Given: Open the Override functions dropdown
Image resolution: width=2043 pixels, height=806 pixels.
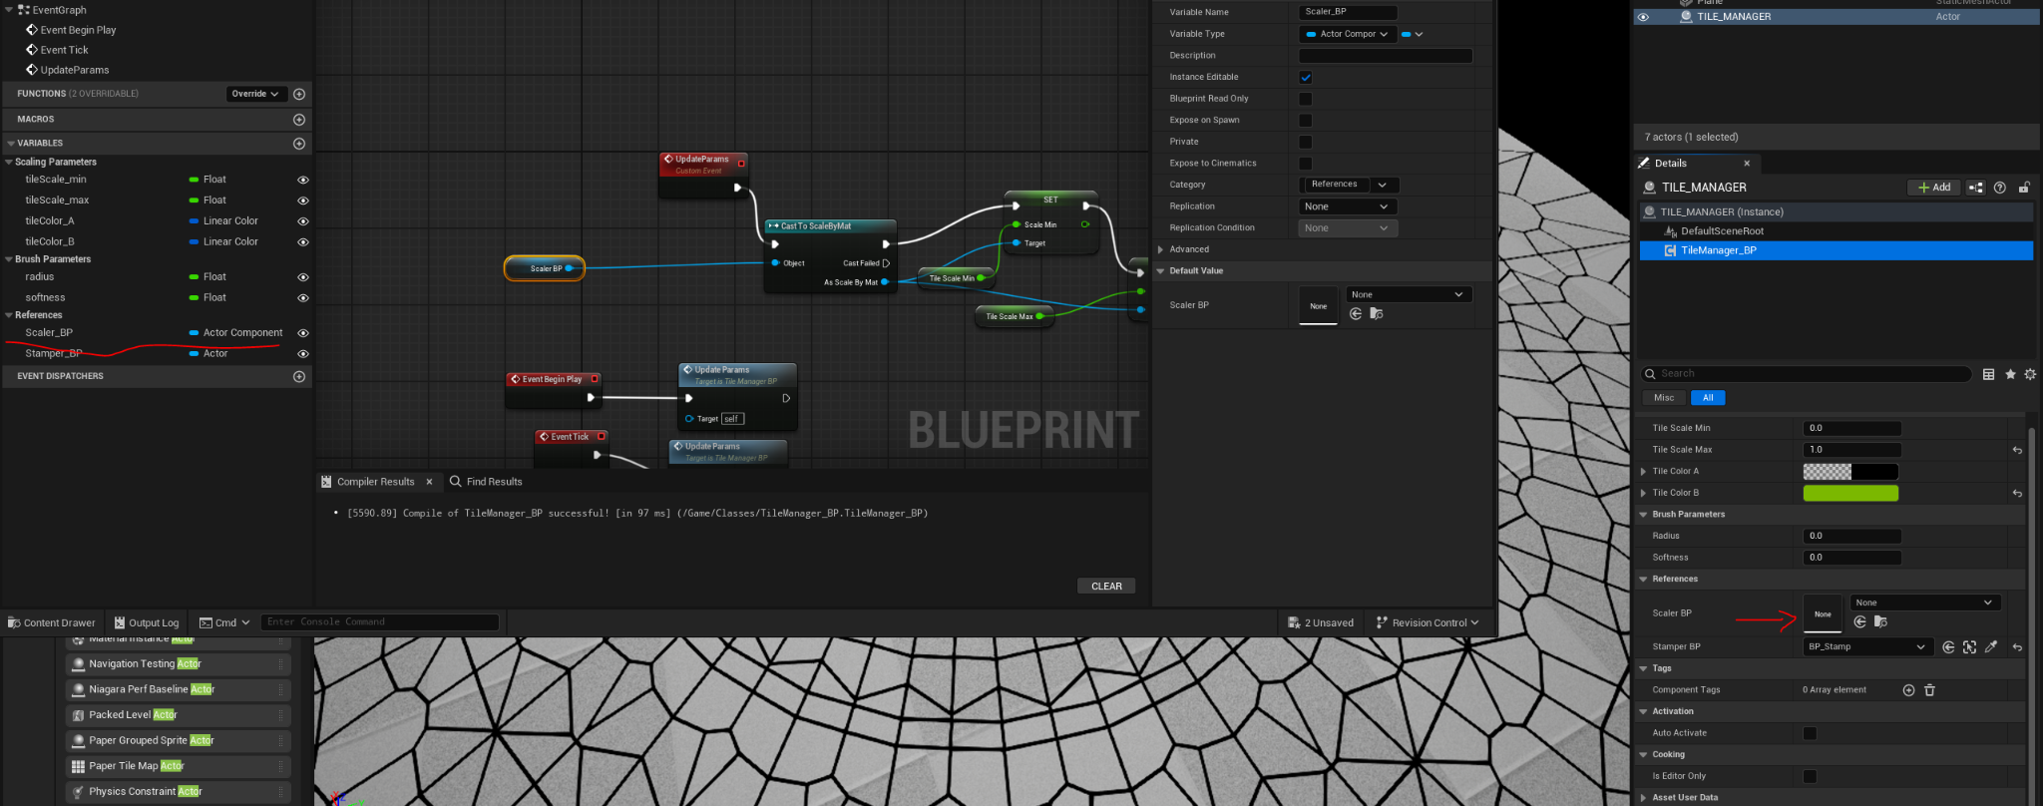Looking at the screenshot, I should [x=255, y=94].
